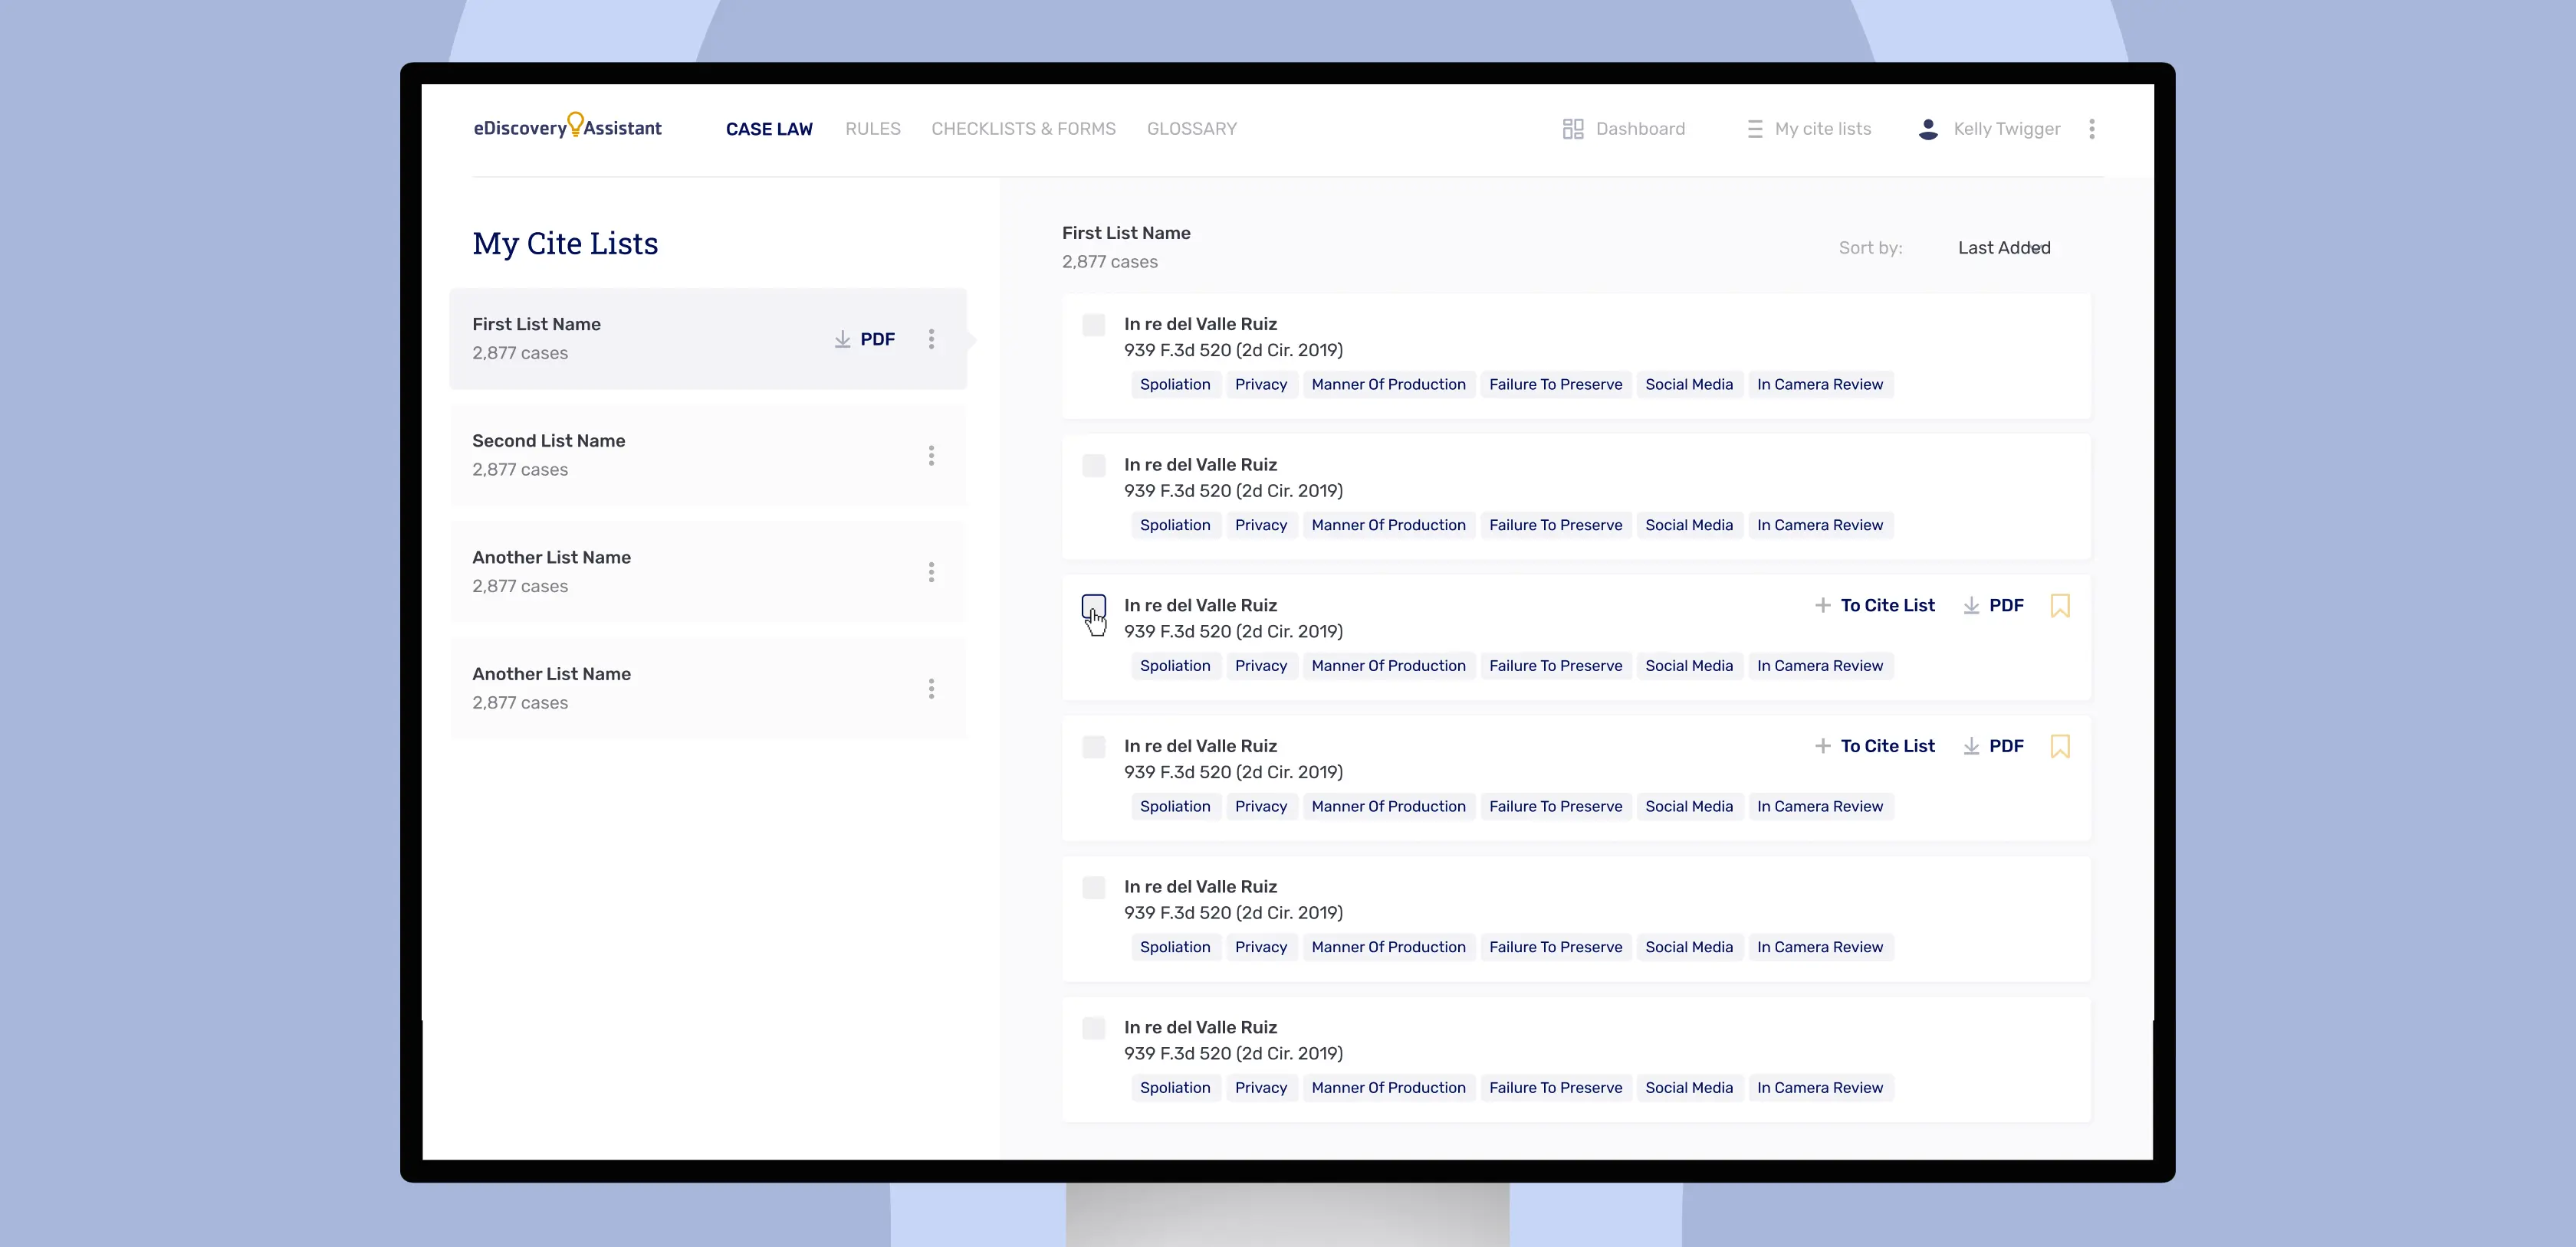
Task: Add the third case To Cite List
Action: [x=1875, y=606]
